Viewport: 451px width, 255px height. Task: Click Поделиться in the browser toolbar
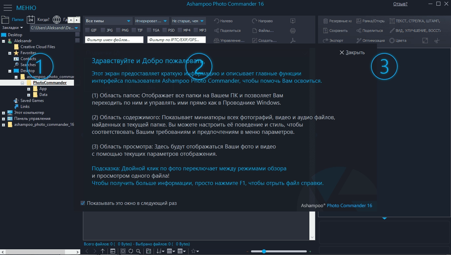tap(227, 31)
